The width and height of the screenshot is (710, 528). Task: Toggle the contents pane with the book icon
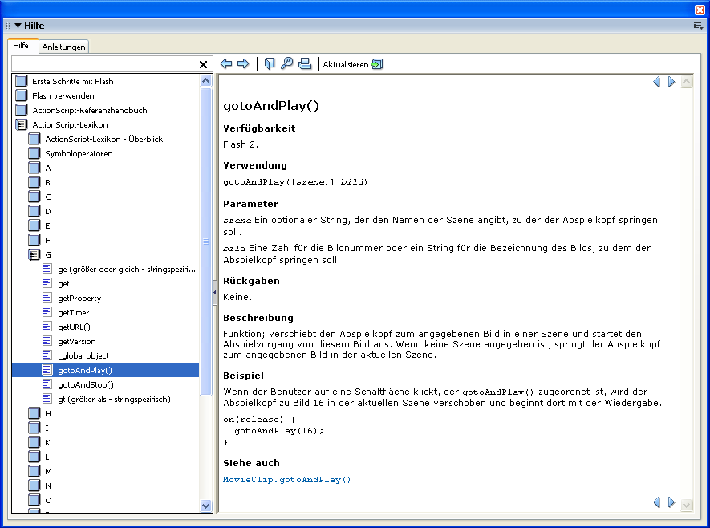271,63
